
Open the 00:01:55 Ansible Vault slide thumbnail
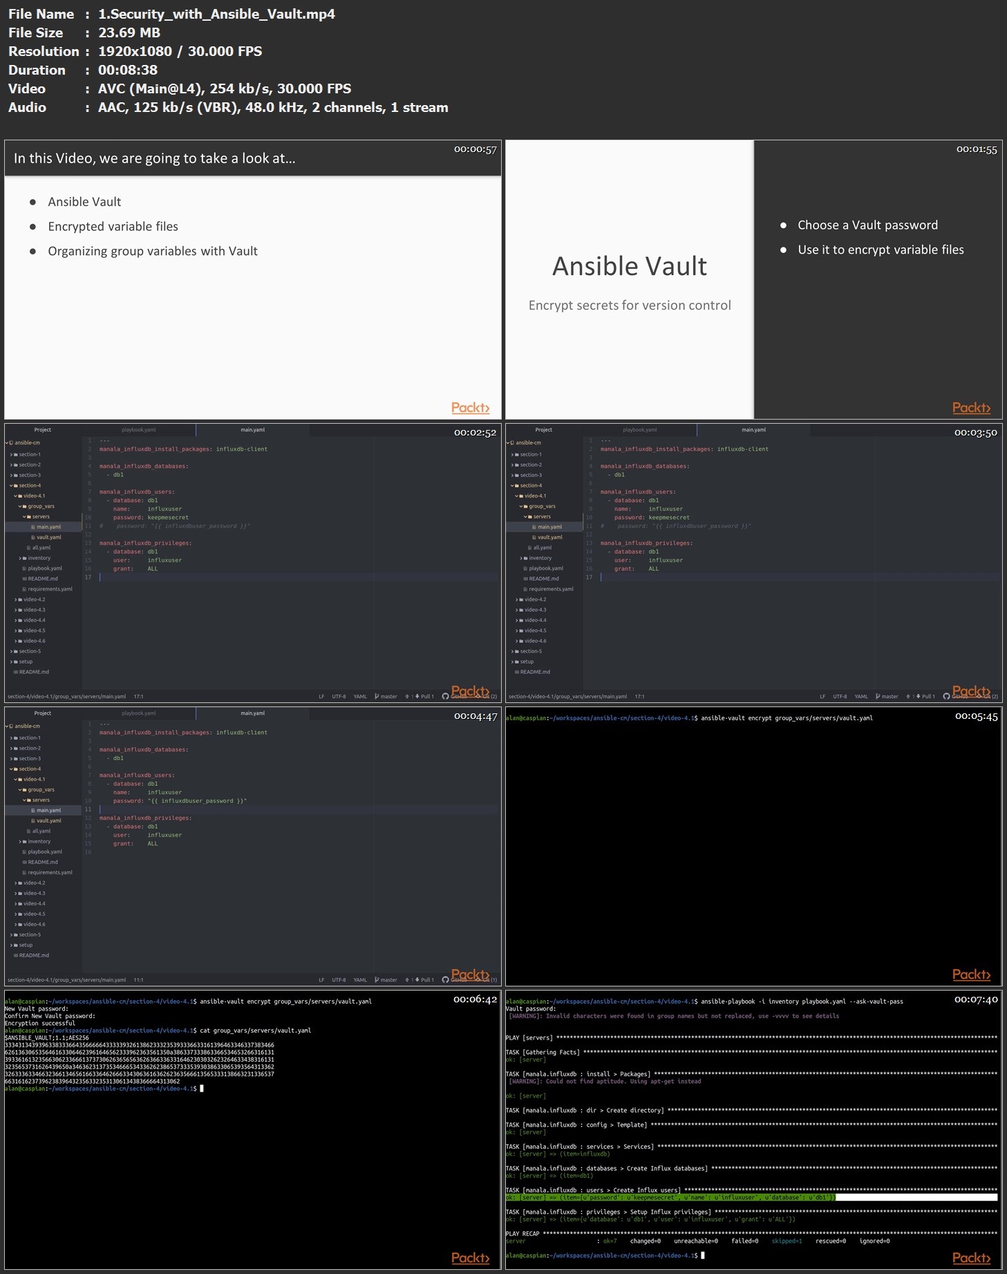coord(754,279)
